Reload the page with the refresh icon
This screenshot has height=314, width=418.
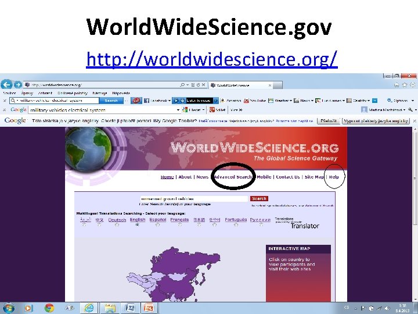(198, 85)
